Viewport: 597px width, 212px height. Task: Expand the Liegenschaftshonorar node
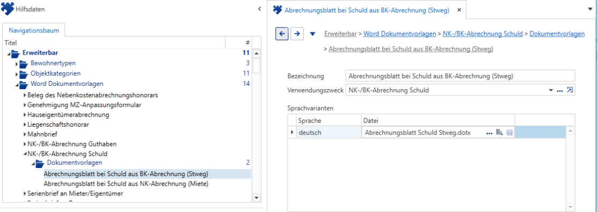[x=25, y=124]
